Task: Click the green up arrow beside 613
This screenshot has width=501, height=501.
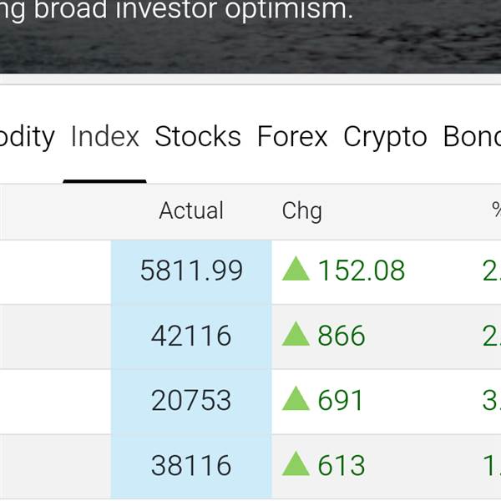Action: 296,463
